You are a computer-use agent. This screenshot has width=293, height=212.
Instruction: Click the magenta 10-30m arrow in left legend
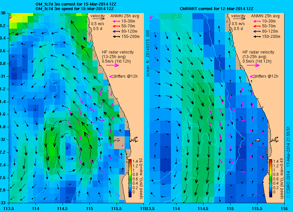click(x=117, y=21)
